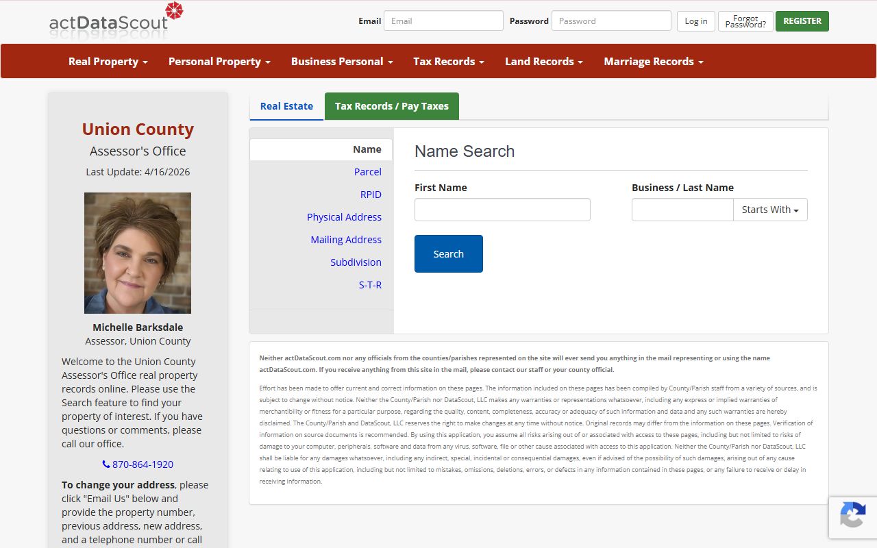
Task: Click the Last Update: 4/16/2026 text
Action: pyautogui.click(x=138, y=172)
